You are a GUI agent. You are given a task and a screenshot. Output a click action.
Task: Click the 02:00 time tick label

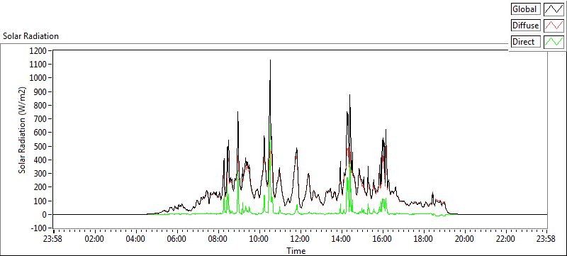95,239
